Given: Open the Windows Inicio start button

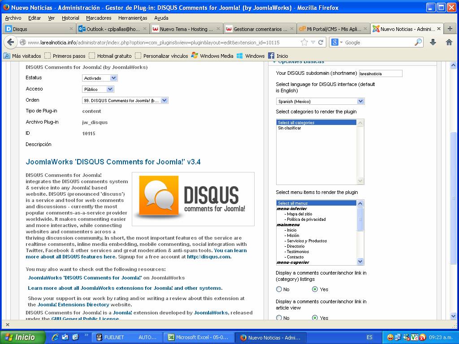Looking at the screenshot, I should [x=23, y=337].
